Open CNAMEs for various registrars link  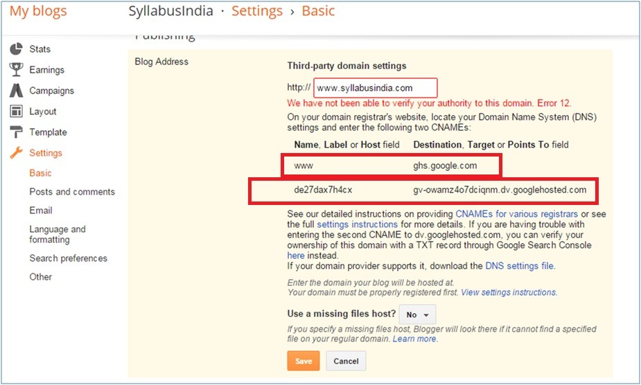[517, 214]
